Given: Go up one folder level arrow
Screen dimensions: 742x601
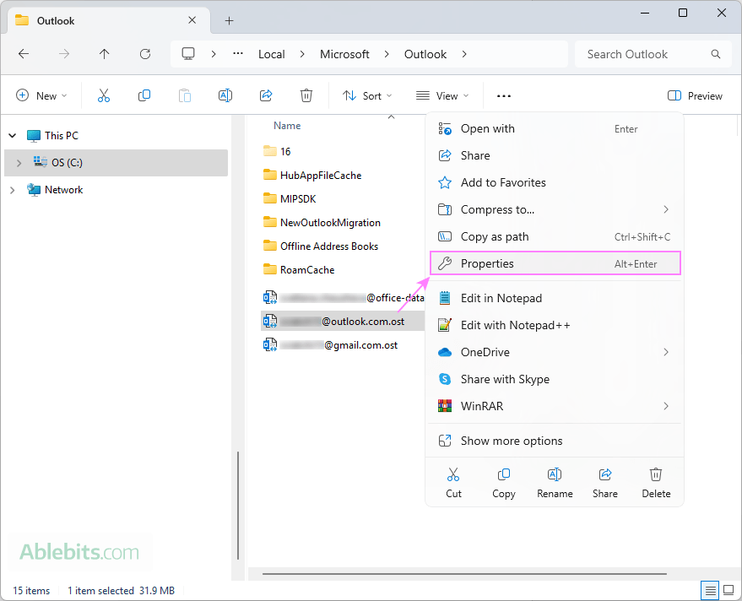Looking at the screenshot, I should pos(105,54).
